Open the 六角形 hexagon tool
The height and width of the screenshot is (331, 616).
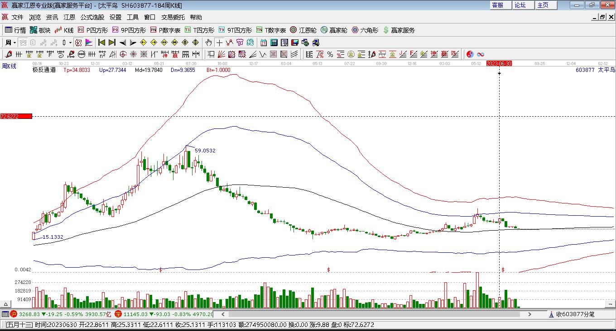pyautogui.click(x=365, y=30)
